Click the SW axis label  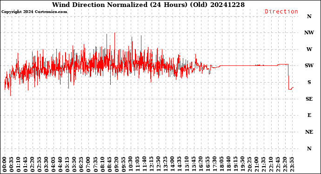point(309,65)
